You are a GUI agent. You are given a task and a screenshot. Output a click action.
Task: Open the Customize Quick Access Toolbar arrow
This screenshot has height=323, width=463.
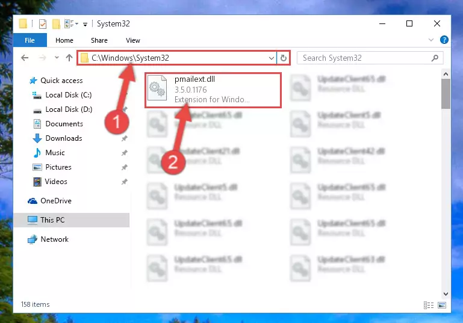click(x=85, y=25)
